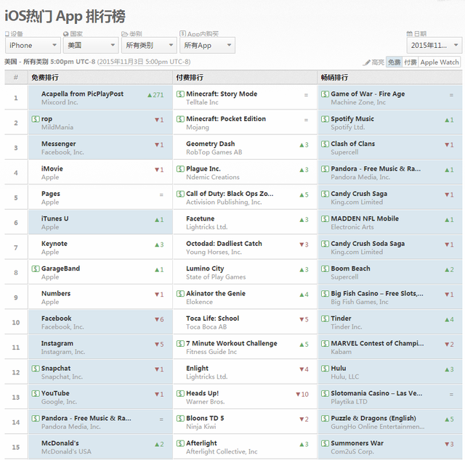
Task: Click the purchase icon beside Plague Inc.
Action: (x=180, y=169)
